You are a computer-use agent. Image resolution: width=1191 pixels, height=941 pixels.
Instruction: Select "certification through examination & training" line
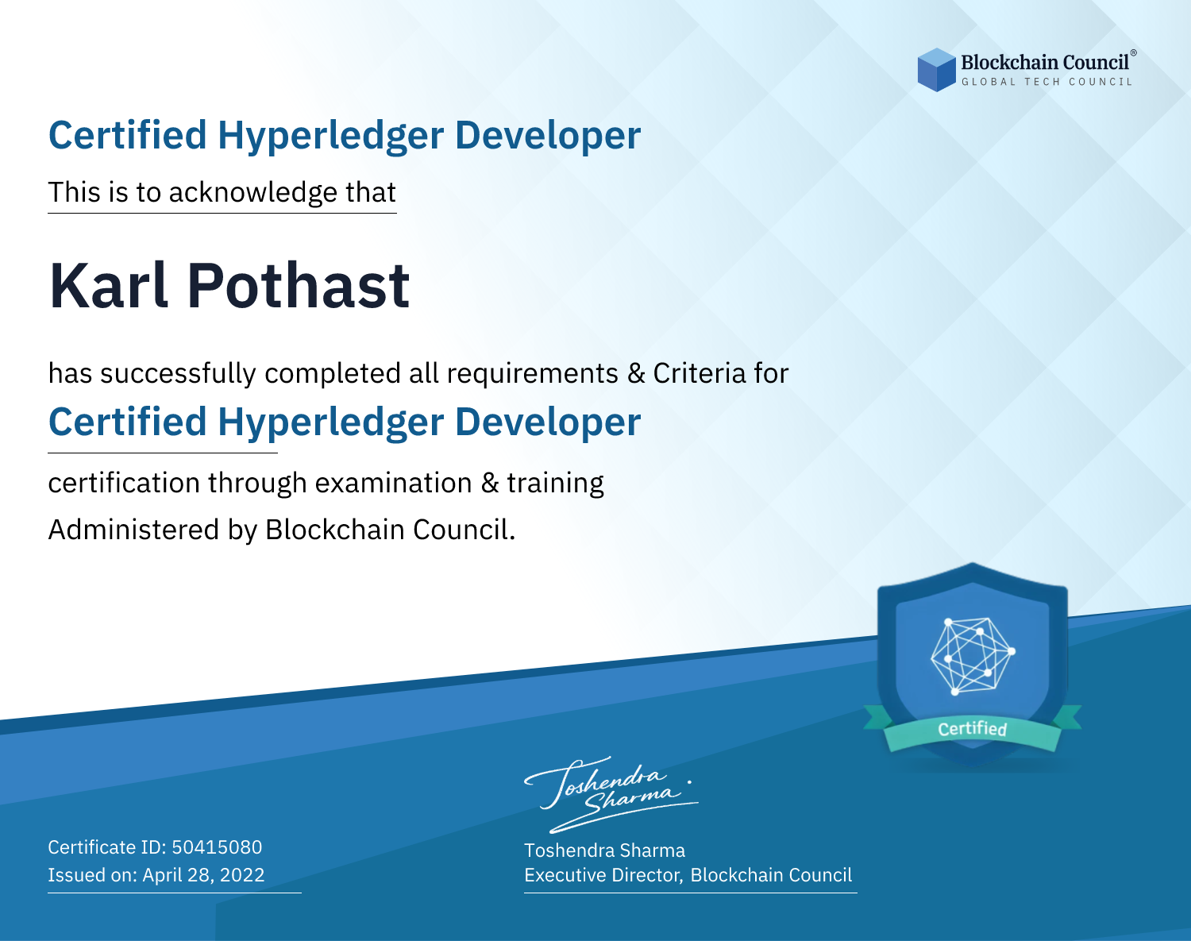[x=326, y=483]
